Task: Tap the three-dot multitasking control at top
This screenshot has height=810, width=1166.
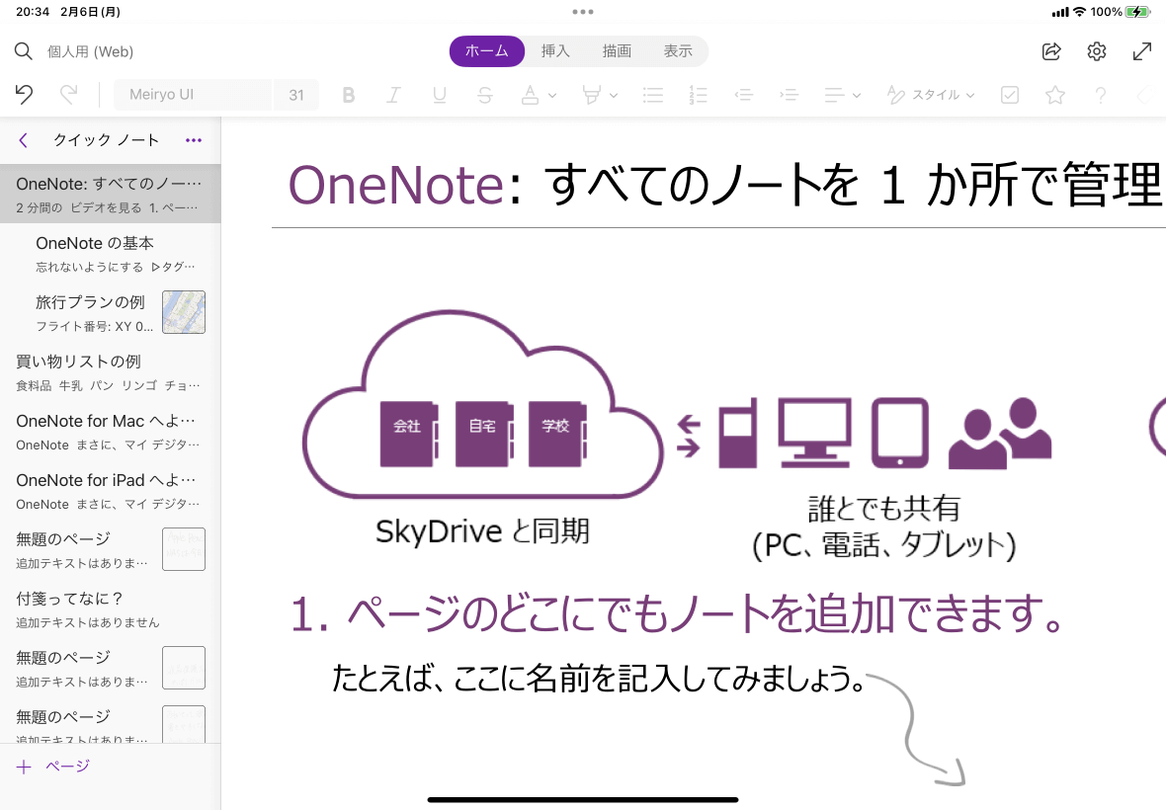Action: click(583, 12)
